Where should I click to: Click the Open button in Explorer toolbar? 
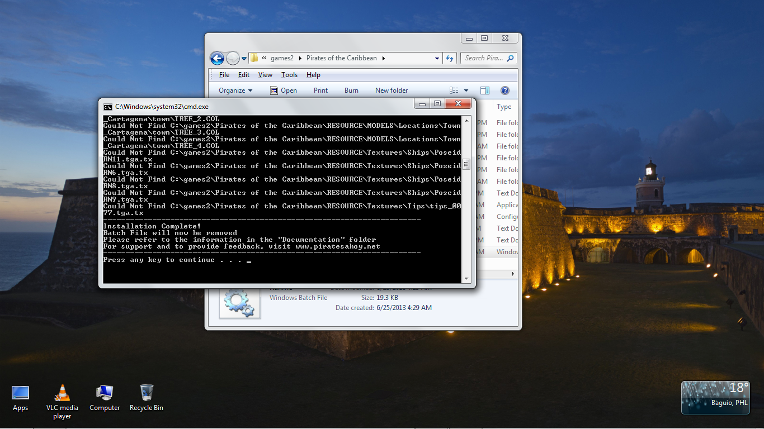click(284, 90)
